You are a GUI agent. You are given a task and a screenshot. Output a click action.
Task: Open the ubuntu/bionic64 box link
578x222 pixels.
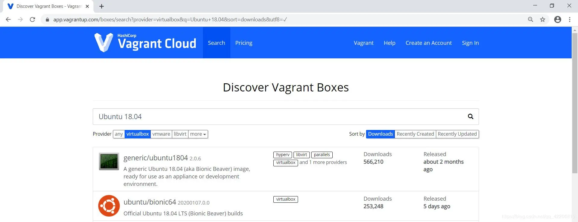150,202
